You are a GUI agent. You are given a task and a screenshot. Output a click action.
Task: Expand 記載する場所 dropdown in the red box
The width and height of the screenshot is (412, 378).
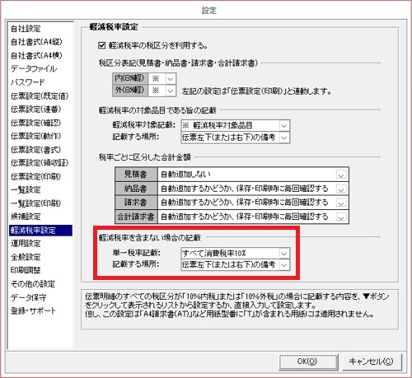[x=284, y=265]
